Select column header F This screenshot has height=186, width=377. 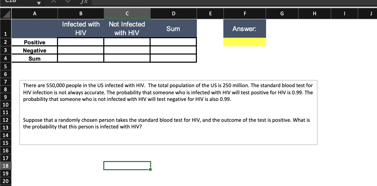tap(244, 14)
